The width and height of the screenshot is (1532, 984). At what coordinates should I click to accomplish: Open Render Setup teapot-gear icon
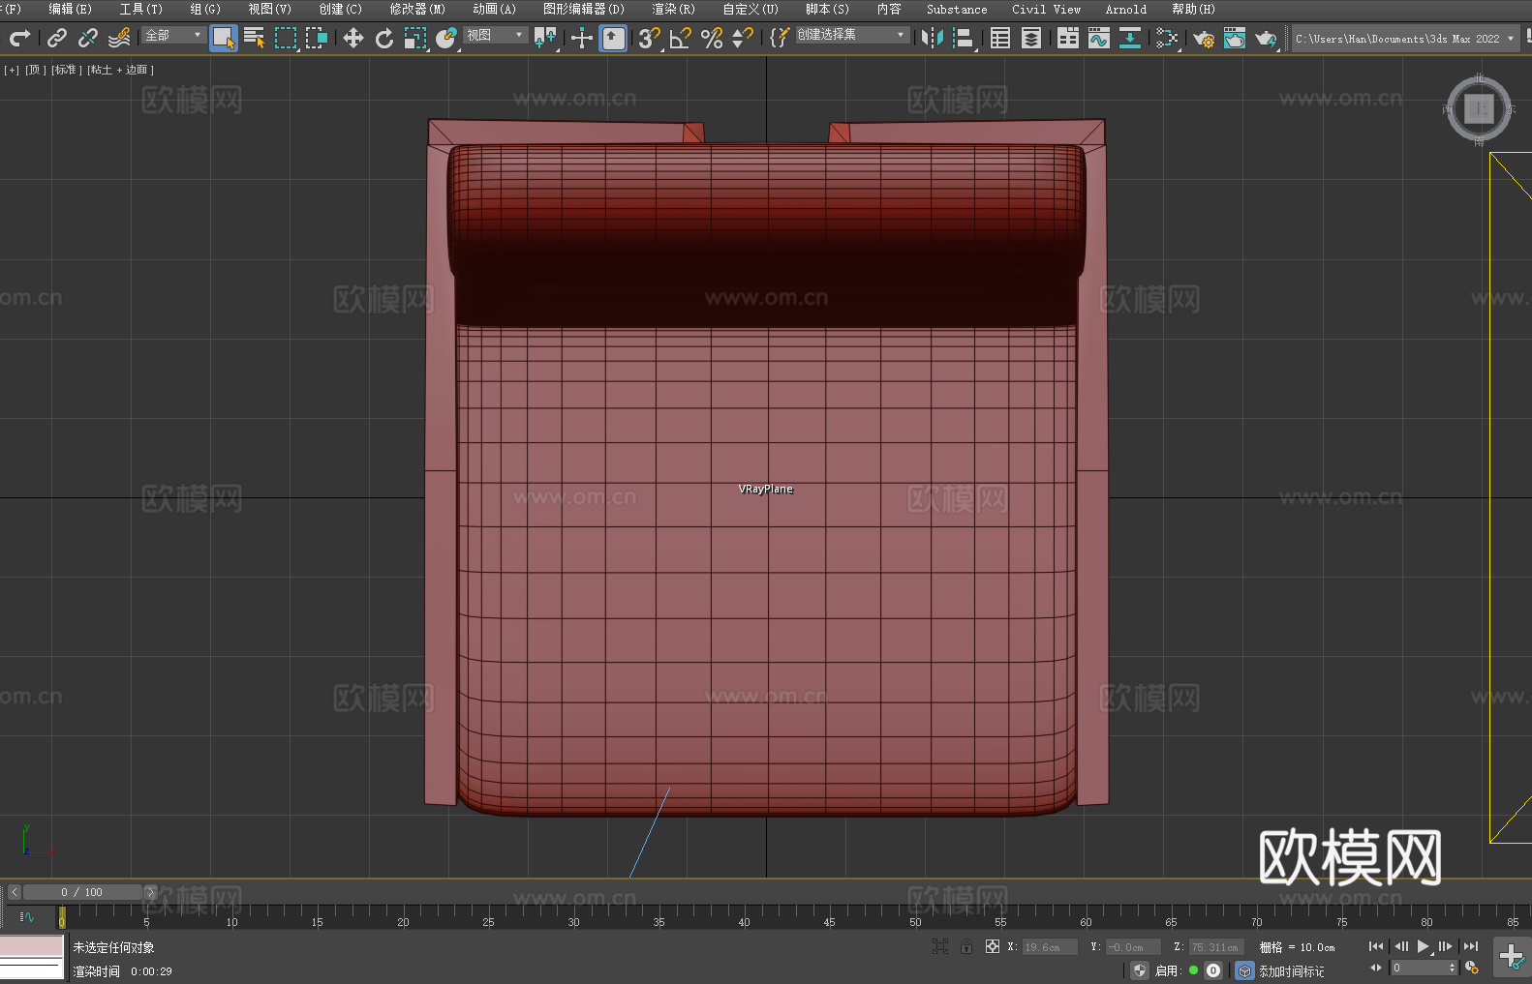(1204, 38)
